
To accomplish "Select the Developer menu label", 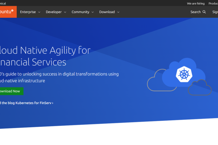I will pos(53,12).
